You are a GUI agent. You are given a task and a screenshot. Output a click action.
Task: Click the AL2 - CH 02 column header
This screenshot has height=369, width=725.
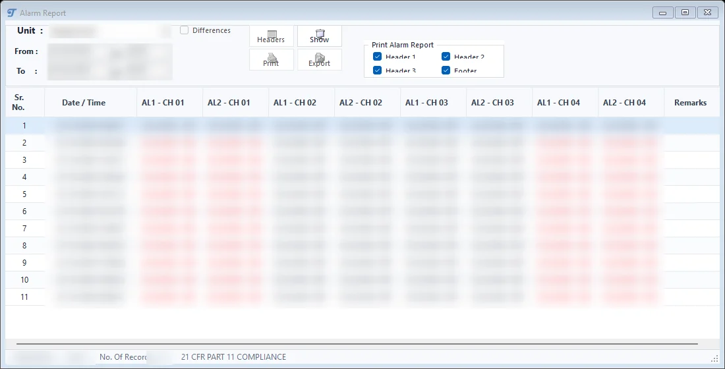click(x=367, y=102)
